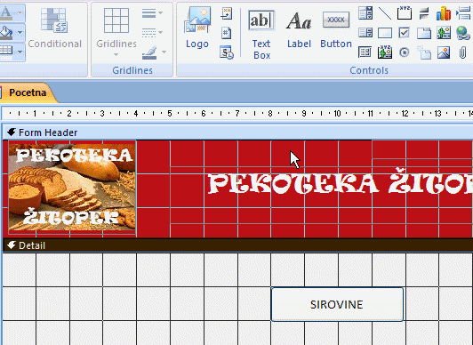Insert Page Numbers via the hash icon

[226, 33]
